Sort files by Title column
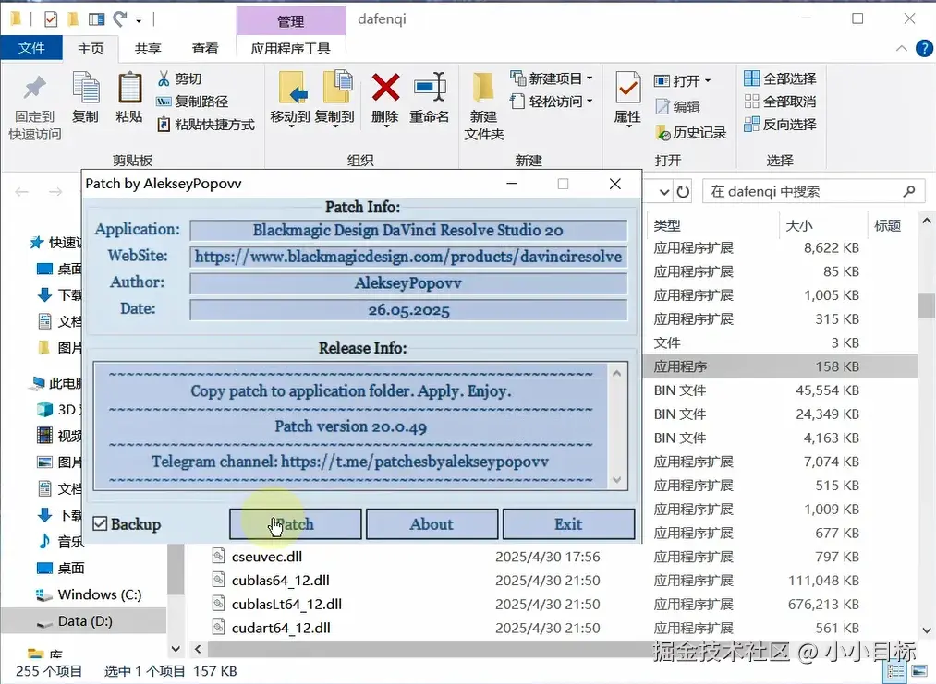The image size is (936, 684). point(888,225)
